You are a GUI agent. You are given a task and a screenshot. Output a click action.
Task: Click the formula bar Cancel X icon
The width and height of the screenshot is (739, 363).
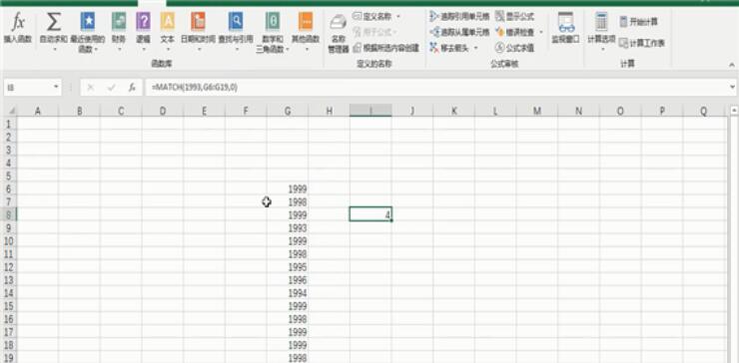coord(91,87)
